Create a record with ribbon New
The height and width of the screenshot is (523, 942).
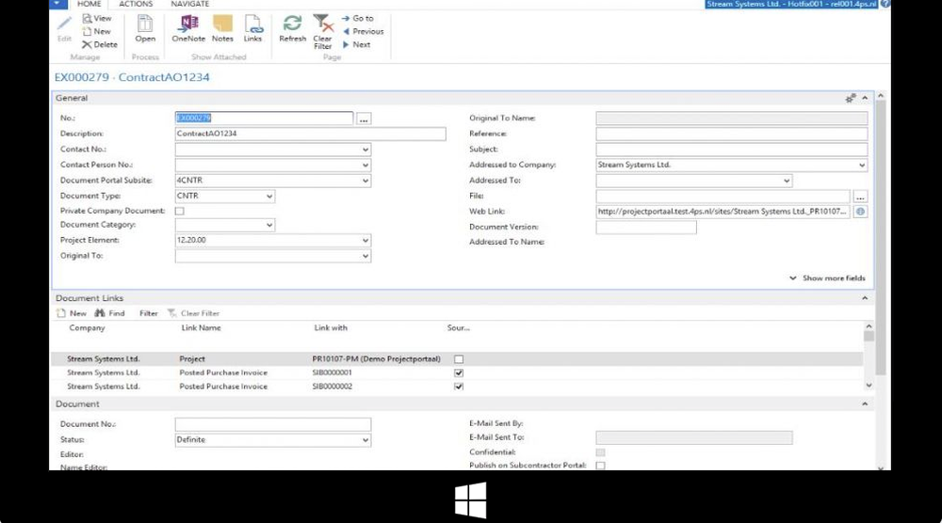[x=97, y=32]
